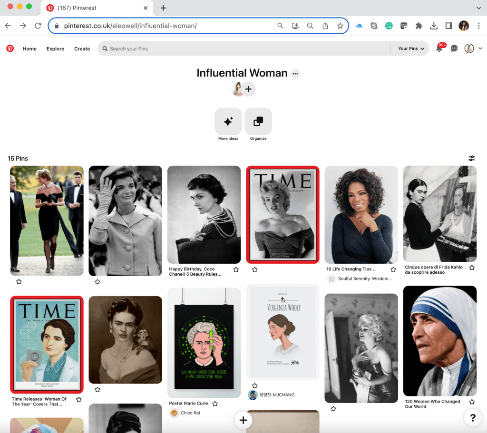Screen dimensions: 487x433
Task: Open the board filter settings icon
Action: pos(471,158)
